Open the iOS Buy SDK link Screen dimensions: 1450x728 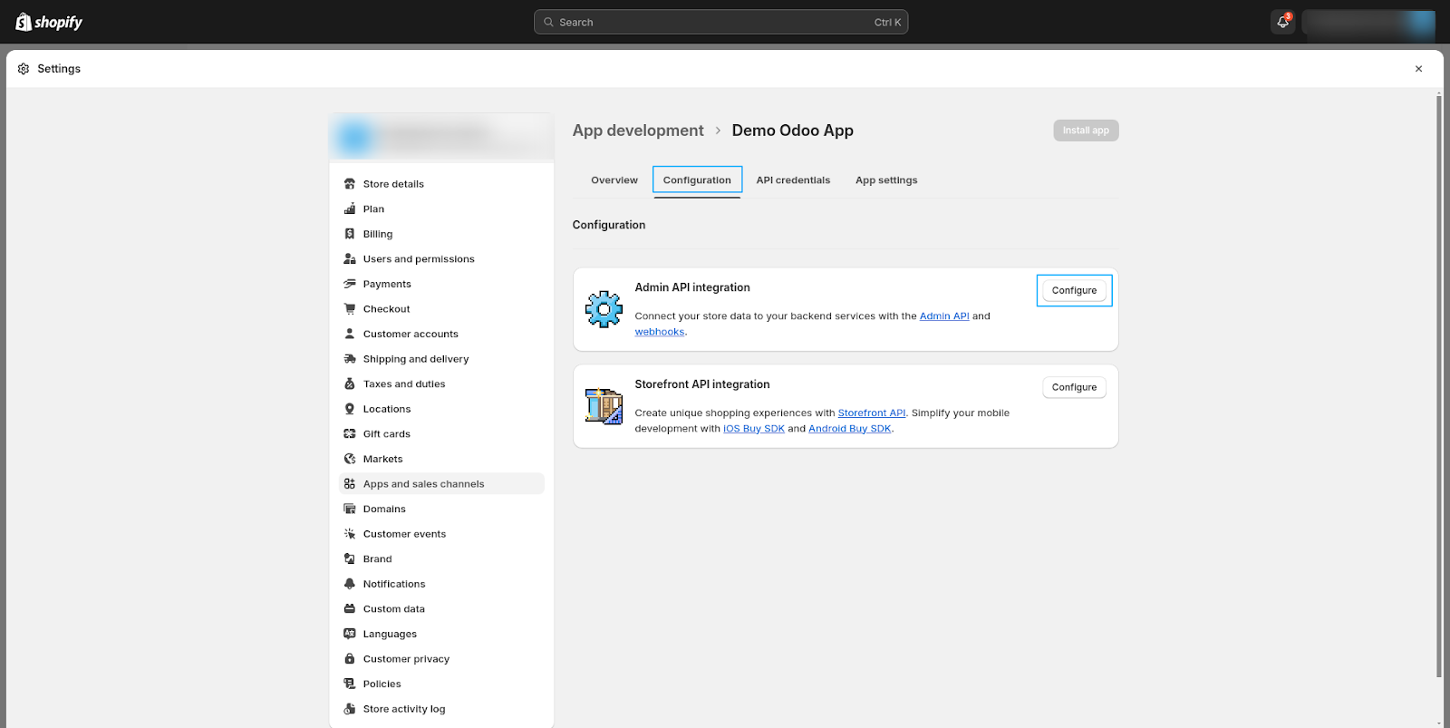[754, 429]
